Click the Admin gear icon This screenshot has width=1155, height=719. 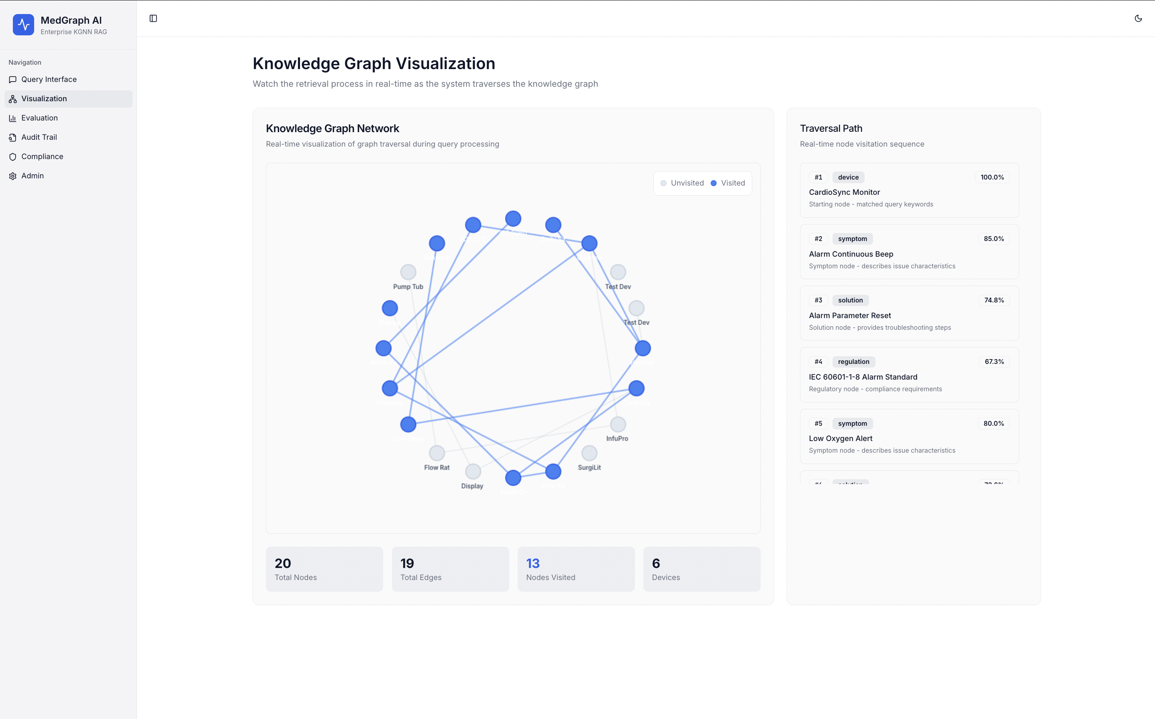tap(13, 176)
